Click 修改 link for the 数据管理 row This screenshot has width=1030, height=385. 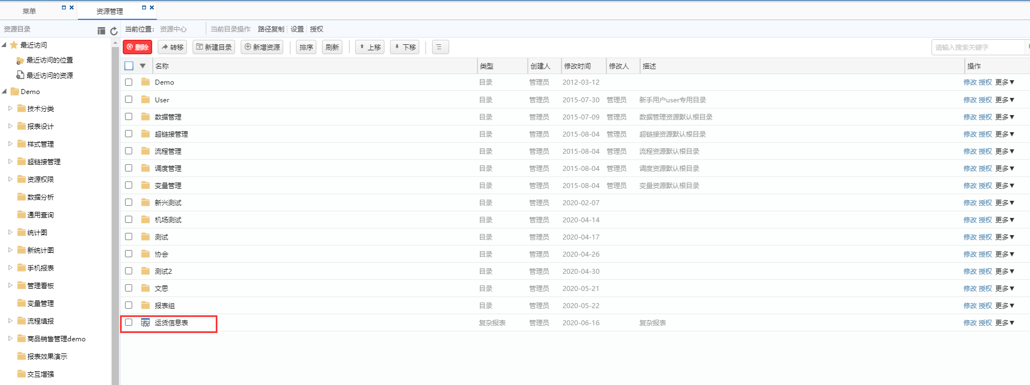tap(970, 117)
